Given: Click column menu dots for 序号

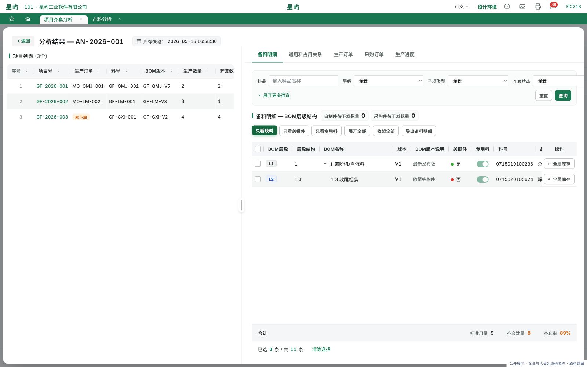Looking at the screenshot, I should 26,71.
